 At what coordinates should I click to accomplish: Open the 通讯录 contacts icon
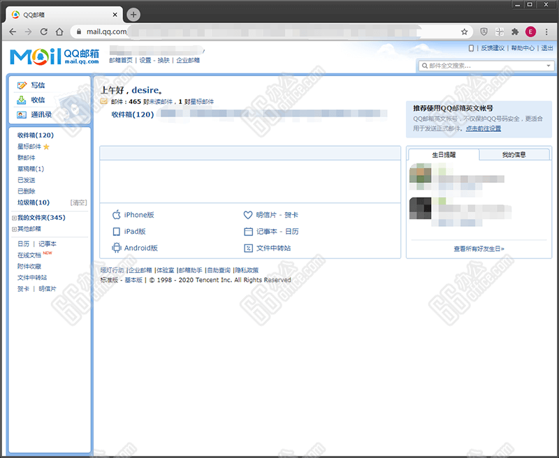(22, 114)
